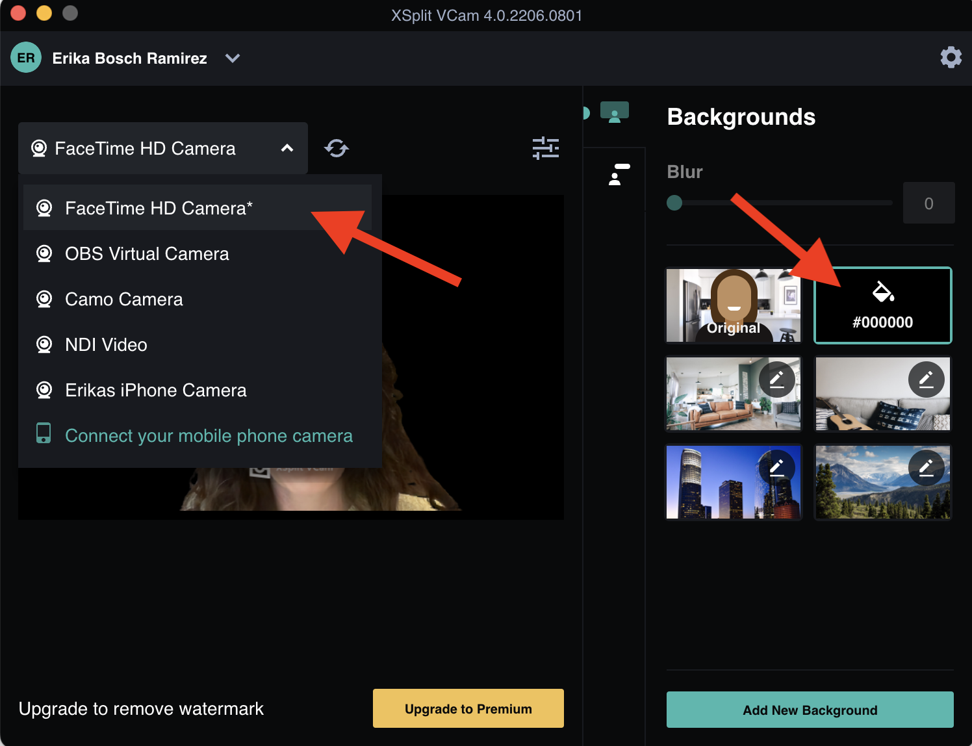Viewport: 972px width, 746px height.
Task: Expand the Erika Bosch Ramirez account chevron
Action: (x=233, y=58)
